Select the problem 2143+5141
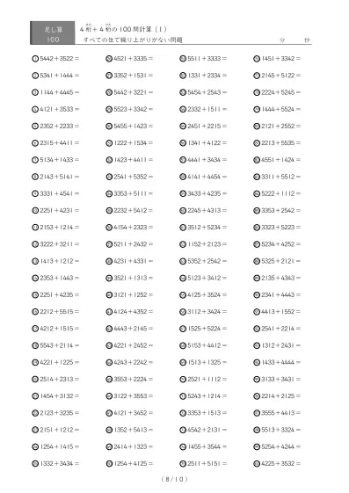The image size is (349, 493). pyautogui.click(x=60, y=177)
